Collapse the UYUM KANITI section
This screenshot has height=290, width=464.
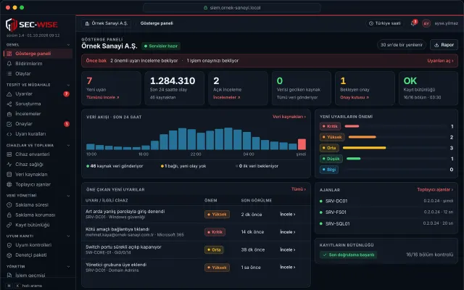68,236
